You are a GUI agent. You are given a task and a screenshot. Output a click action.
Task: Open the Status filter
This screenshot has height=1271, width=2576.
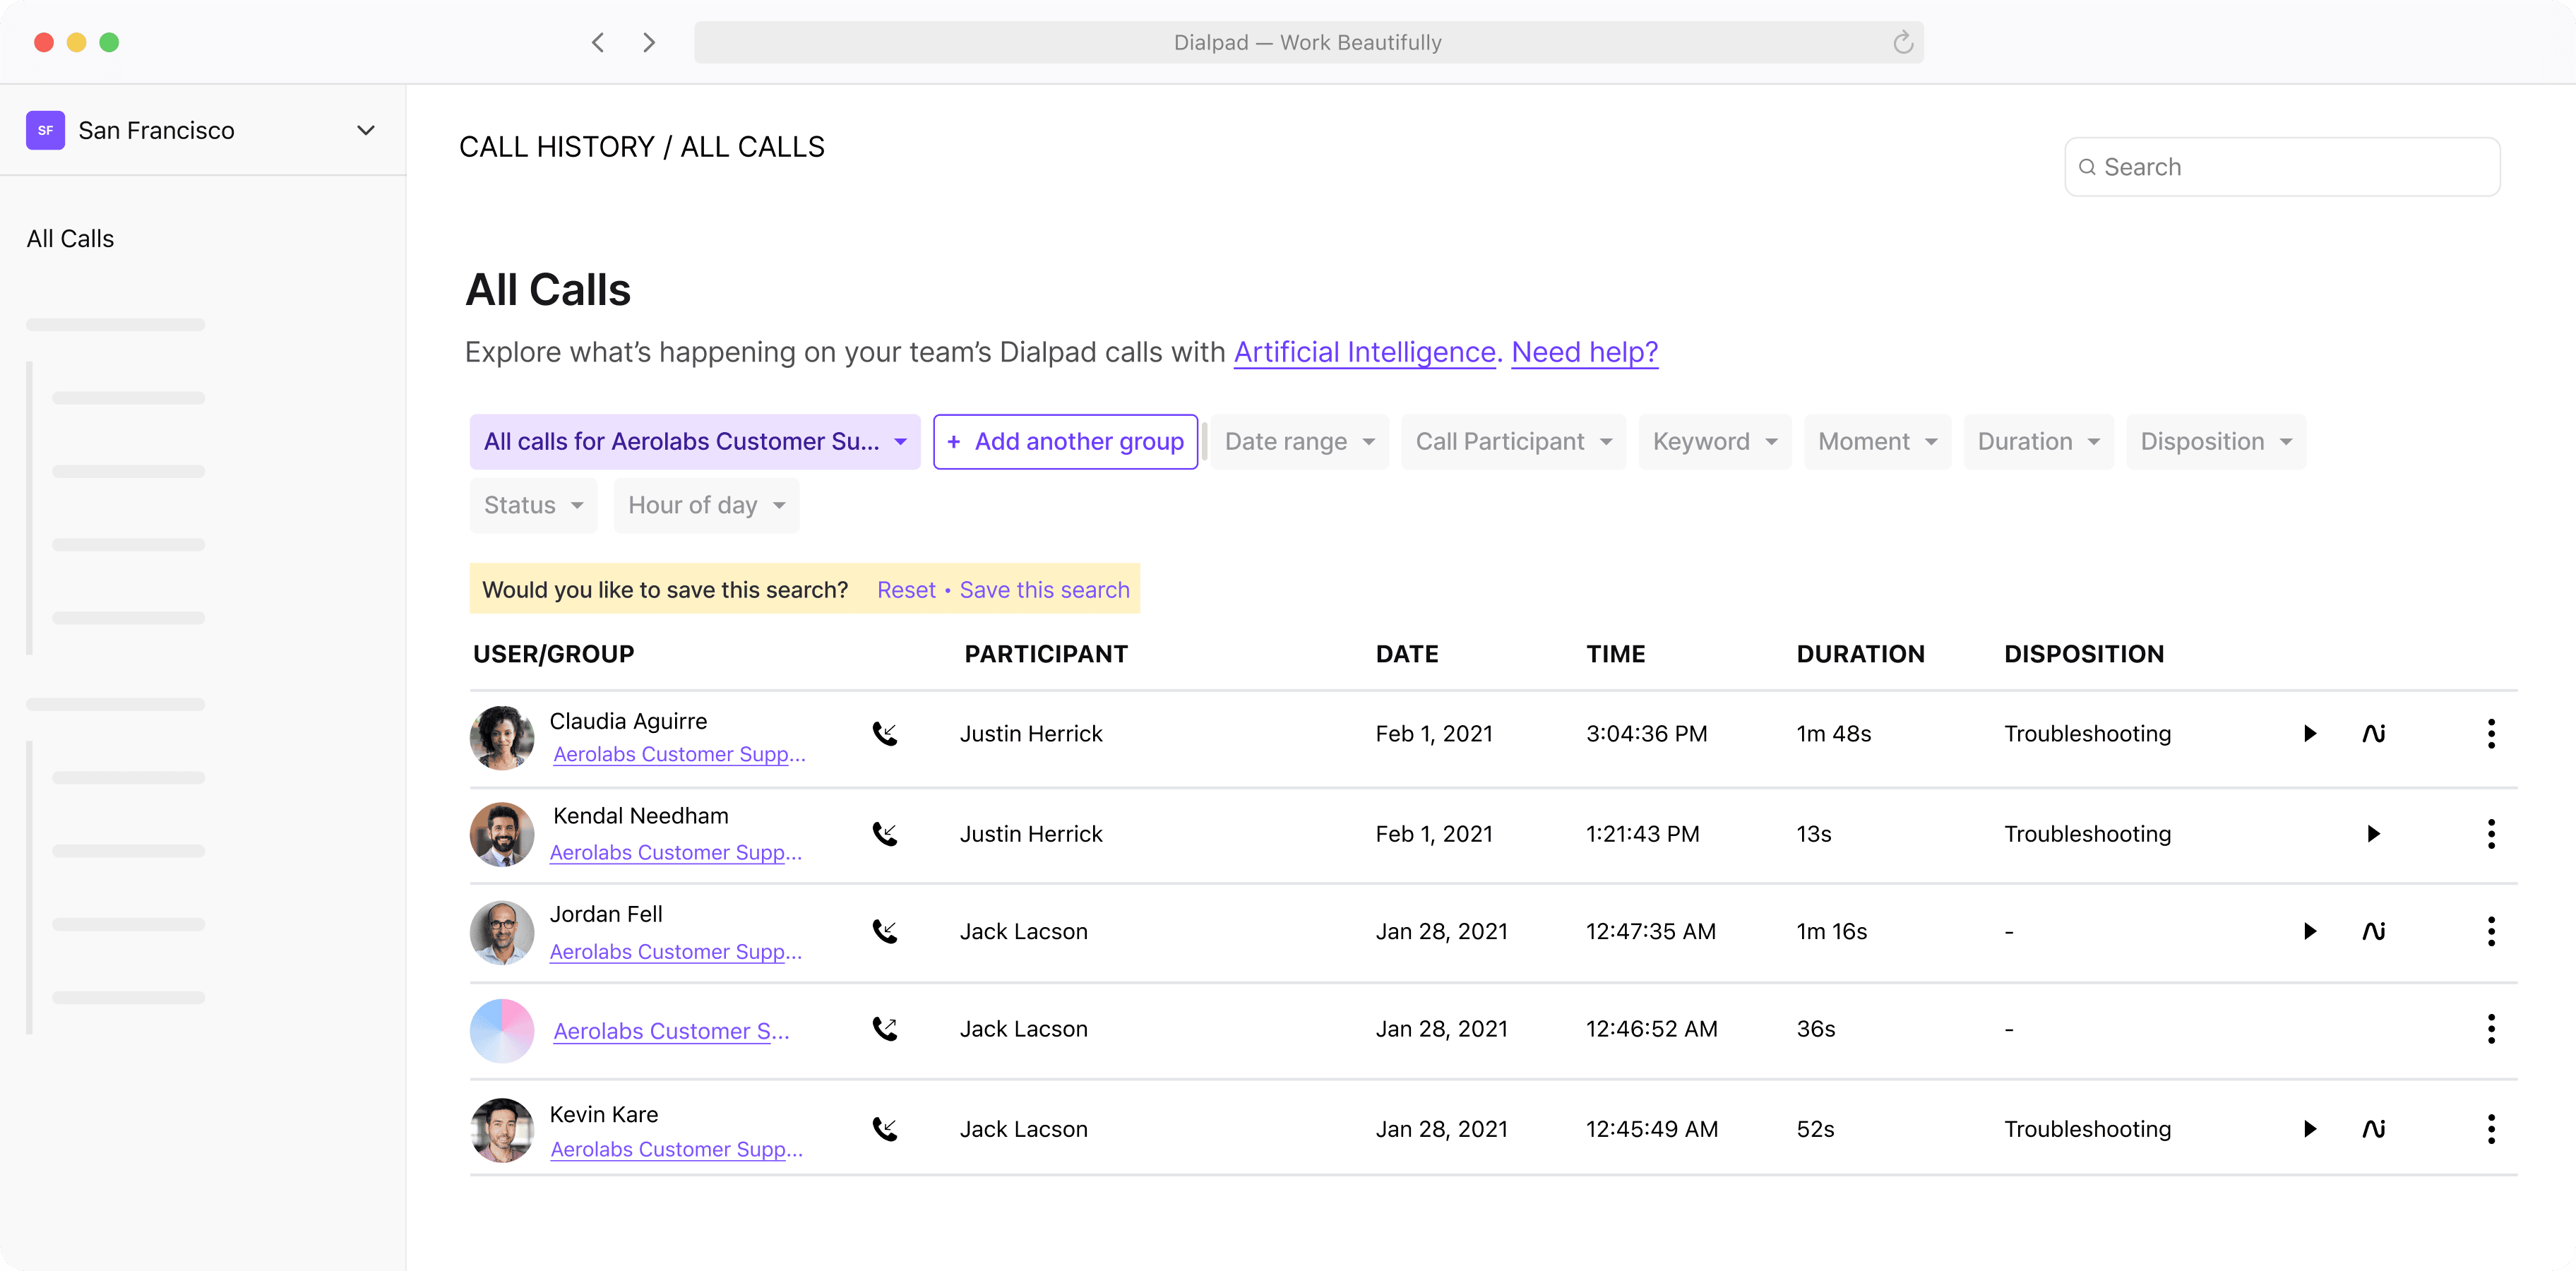[532, 505]
